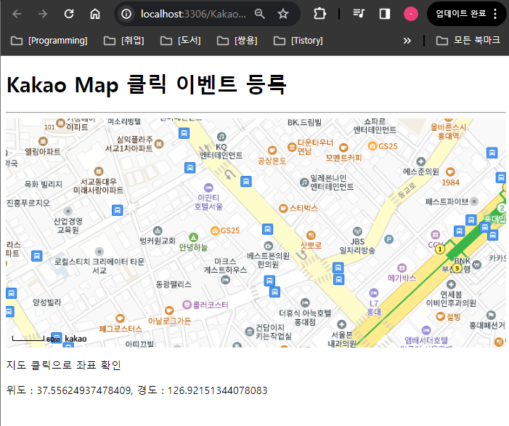Click the 위도 경도 coordinate result text
This screenshot has height=426, width=509.
tap(137, 390)
